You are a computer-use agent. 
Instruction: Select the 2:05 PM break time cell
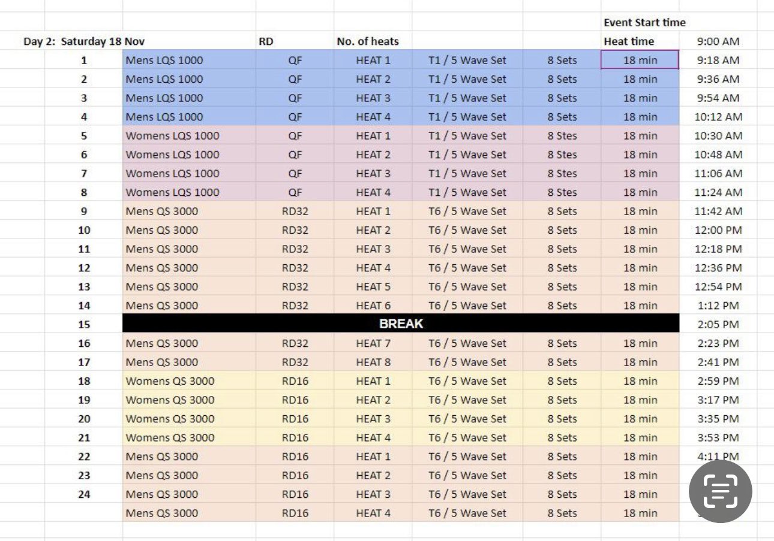[718, 324]
